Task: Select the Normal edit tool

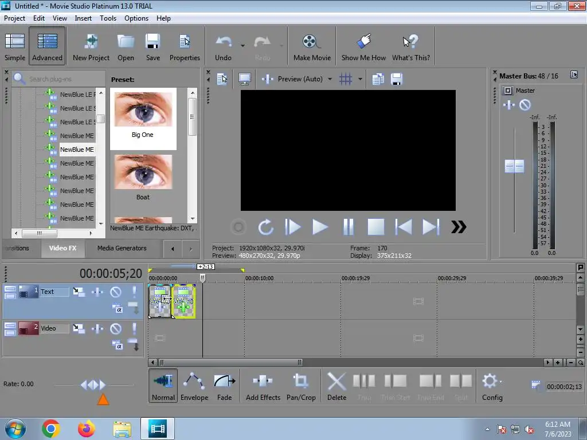Action: coord(163,386)
